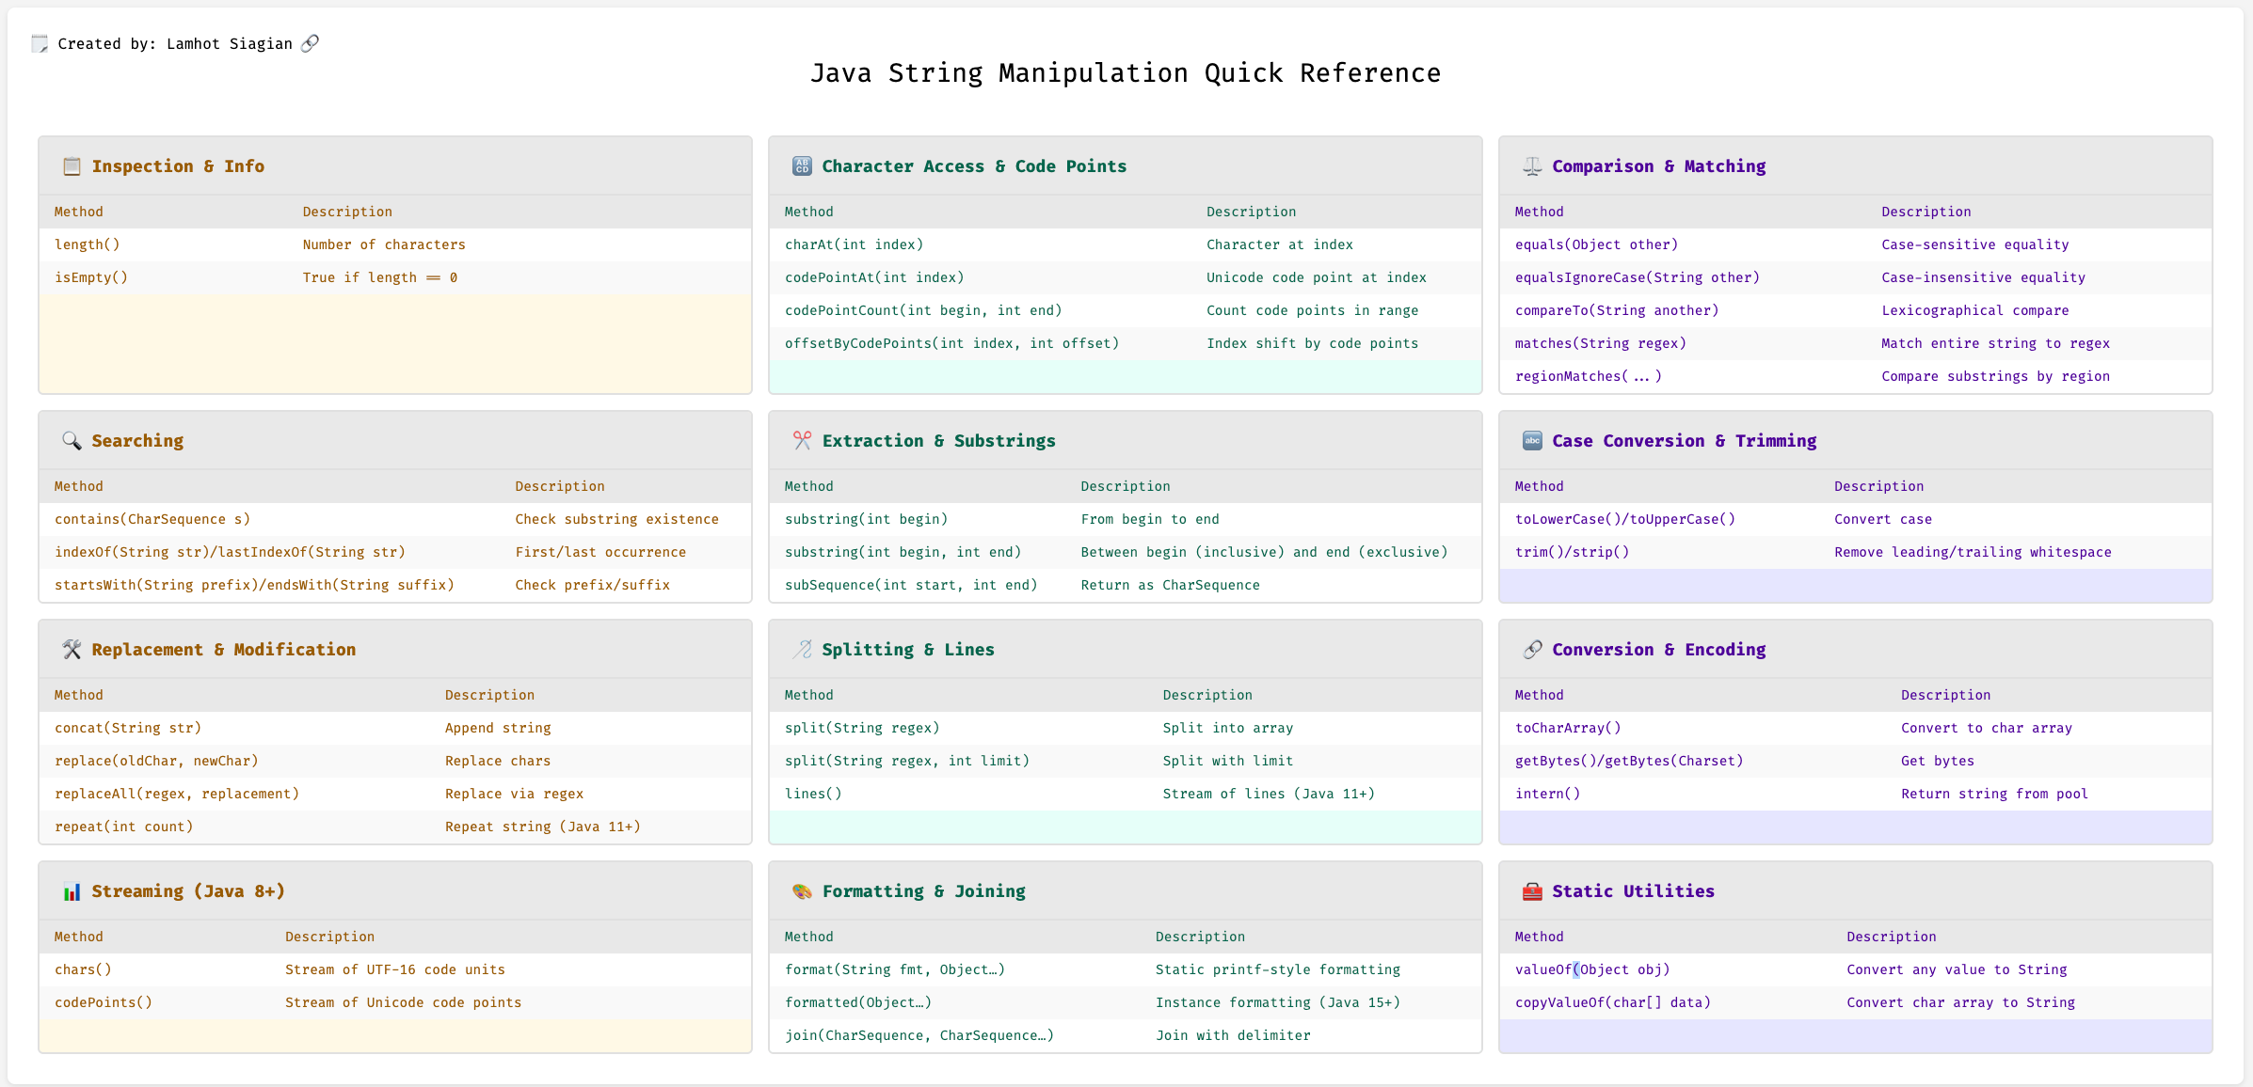2253x1087 pixels.
Task: Click the bar chart icon in Streaming header
Action: 72,891
